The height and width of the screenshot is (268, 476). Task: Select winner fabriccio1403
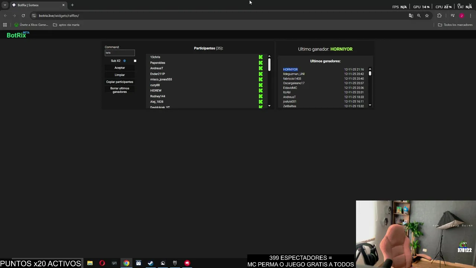pyautogui.click(x=292, y=79)
